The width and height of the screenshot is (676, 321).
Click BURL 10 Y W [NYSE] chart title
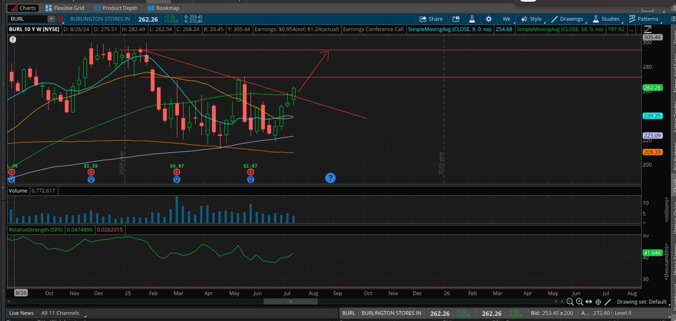(x=33, y=29)
